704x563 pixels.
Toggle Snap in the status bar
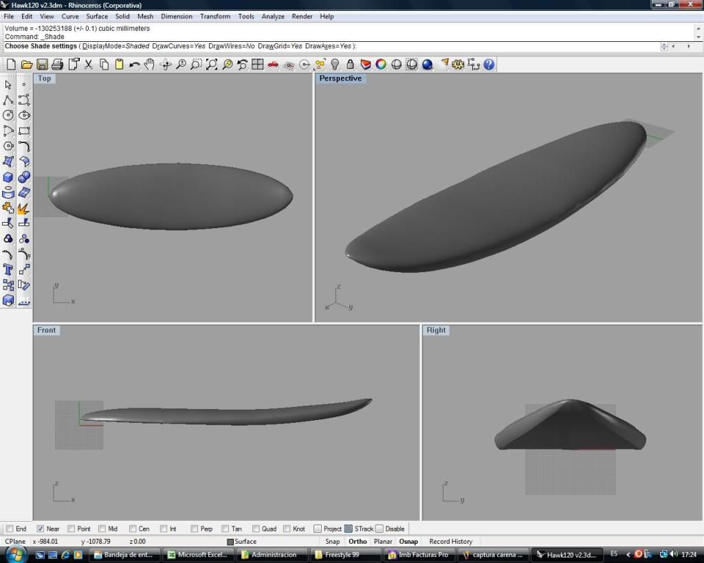[x=332, y=542]
